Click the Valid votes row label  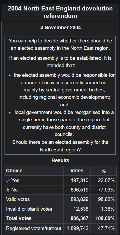18,199
